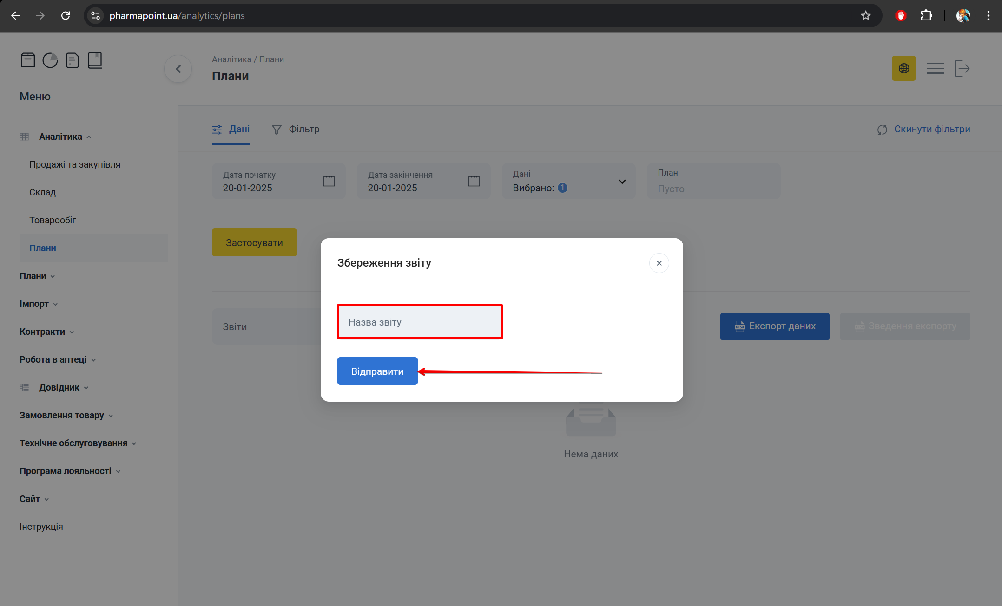Screen dimensions: 1002x606
Task: Focus the Назва звіту input field
Action: (x=419, y=322)
